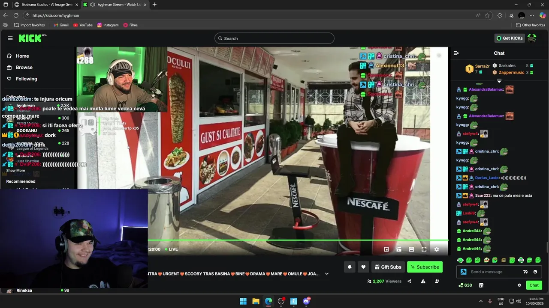Open the Get KICKs button
This screenshot has width=549, height=308.
[510, 38]
